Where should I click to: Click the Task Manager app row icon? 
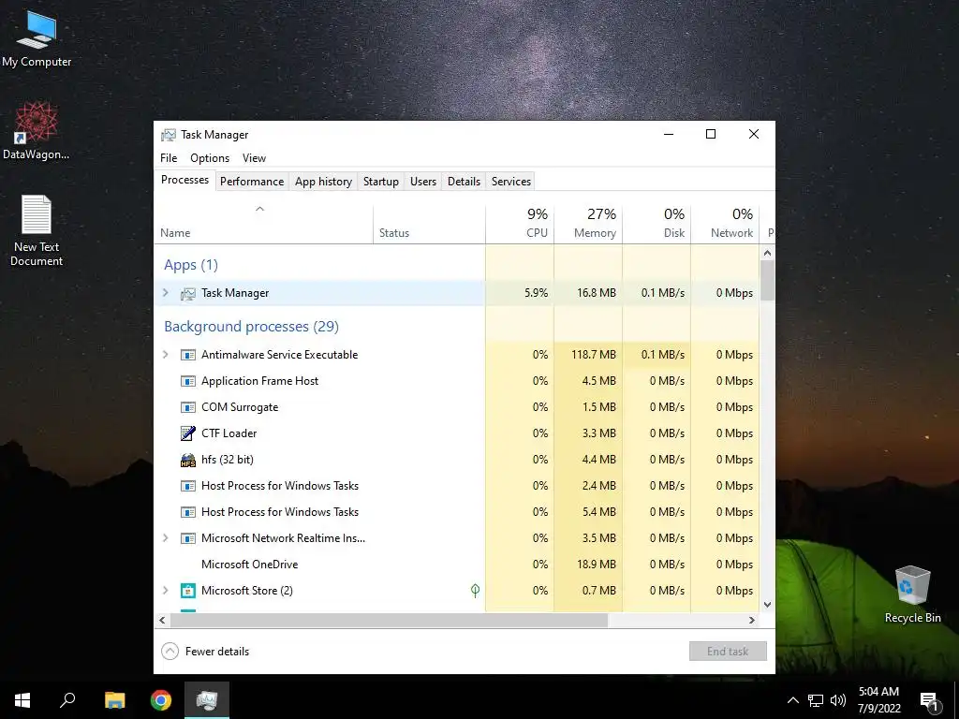click(187, 293)
